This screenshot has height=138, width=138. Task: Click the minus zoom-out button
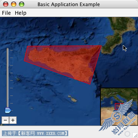5,120
